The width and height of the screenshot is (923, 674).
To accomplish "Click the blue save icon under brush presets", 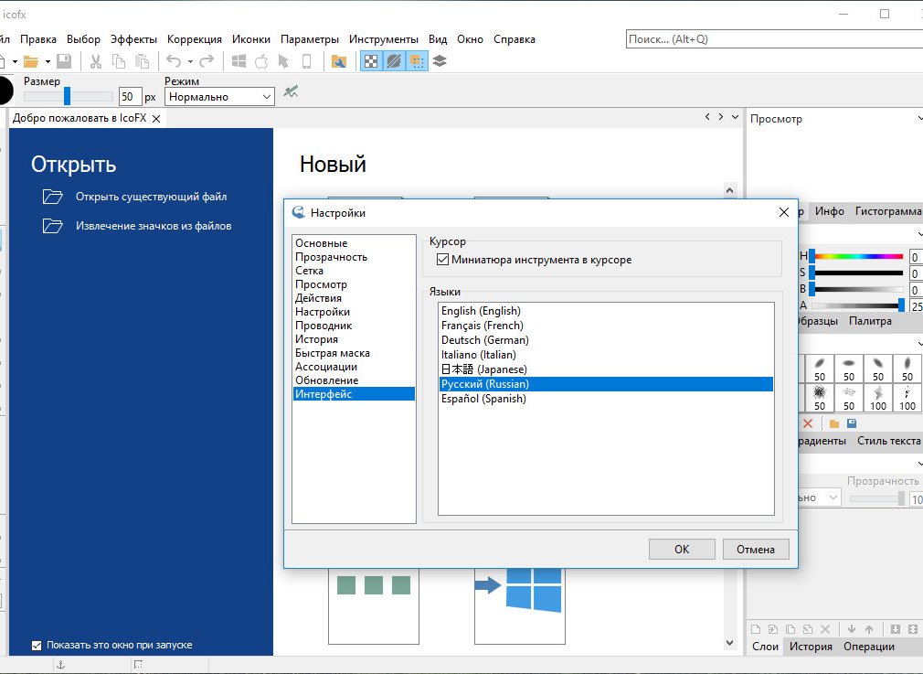I will point(851,423).
